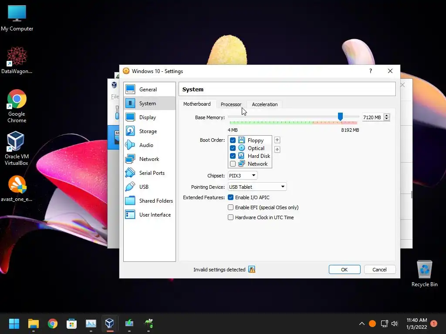The width and height of the screenshot is (446, 334).
Task: Increase base memory with spinner up
Action: click(386, 116)
